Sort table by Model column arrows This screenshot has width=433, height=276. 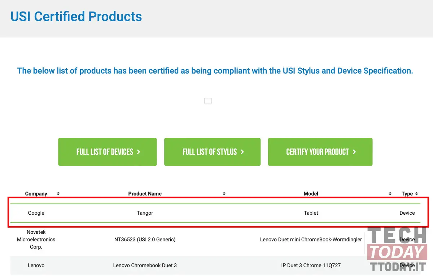pos(390,194)
